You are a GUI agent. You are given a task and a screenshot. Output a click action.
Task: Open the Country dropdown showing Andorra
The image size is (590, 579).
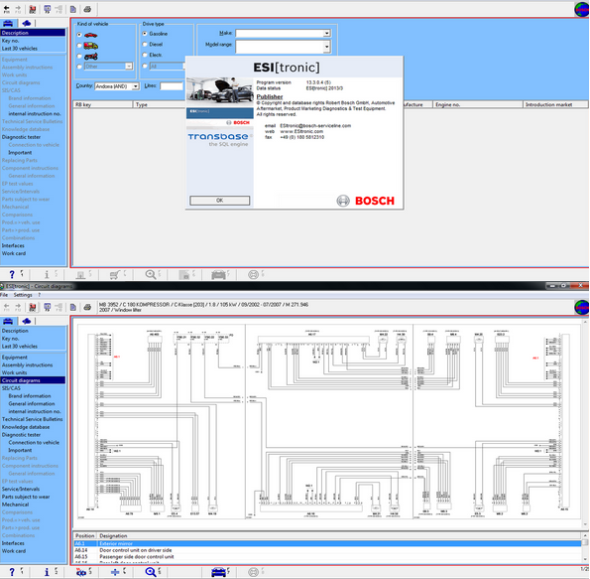click(x=135, y=86)
